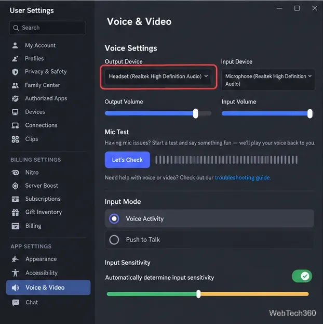Viewport: 323px width, 324px height.
Task: Select Push to Talk input mode
Action: click(209, 240)
